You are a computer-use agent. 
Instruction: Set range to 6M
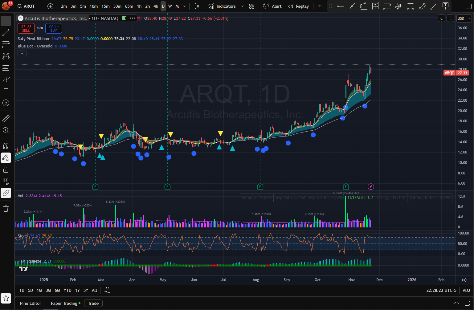(x=57, y=290)
